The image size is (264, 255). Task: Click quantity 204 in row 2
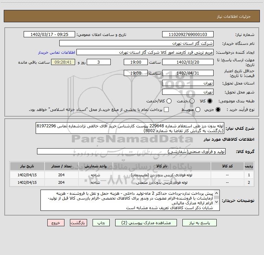point(61,182)
